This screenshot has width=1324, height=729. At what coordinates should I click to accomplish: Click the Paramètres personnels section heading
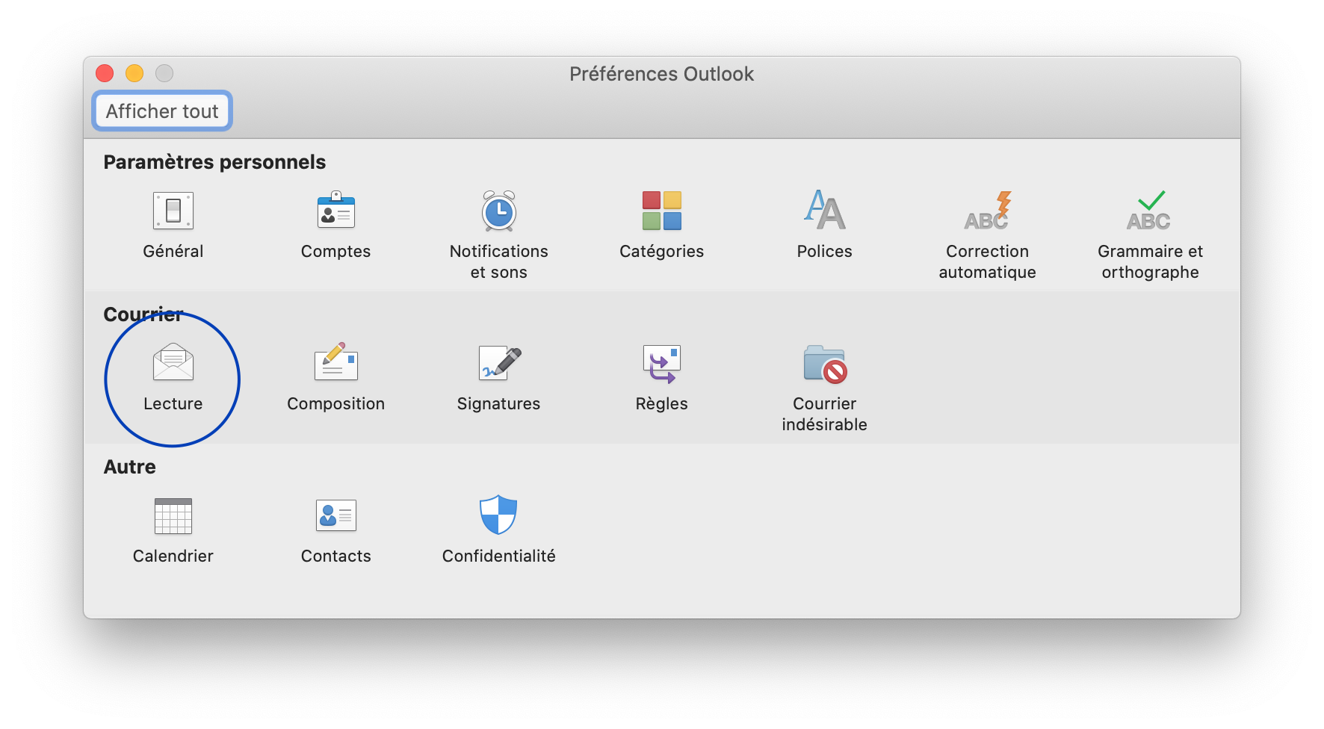pos(214,162)
